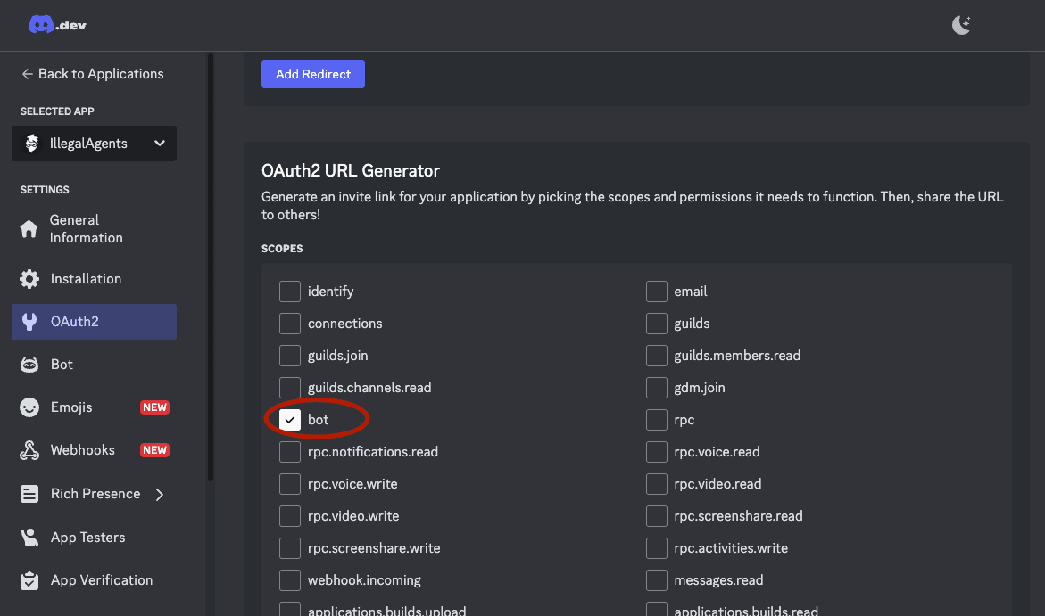Click the IllegalAgents app avatar icon
The width and height of the screenshot is (1045, 616).
(31, 144)
